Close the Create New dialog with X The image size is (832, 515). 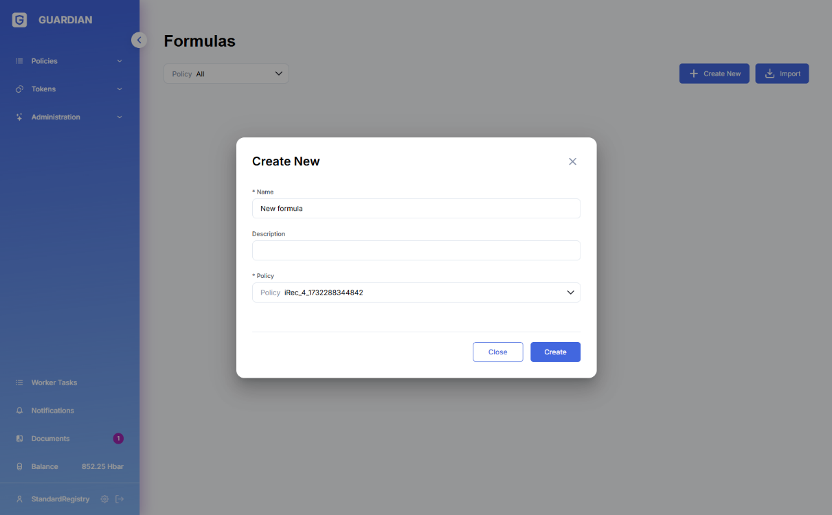click(572, 161)
